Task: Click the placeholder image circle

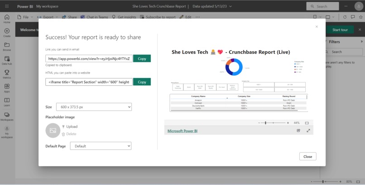Action: coord(53,130)
